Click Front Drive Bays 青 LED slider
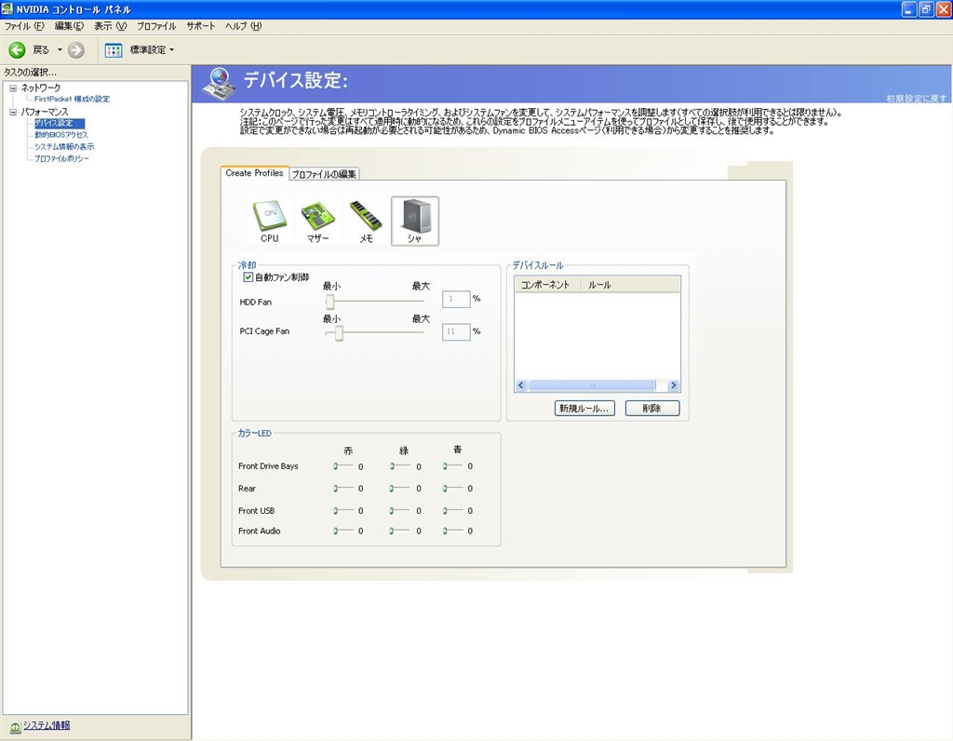The image size is (953, 741). pos(453,466)
